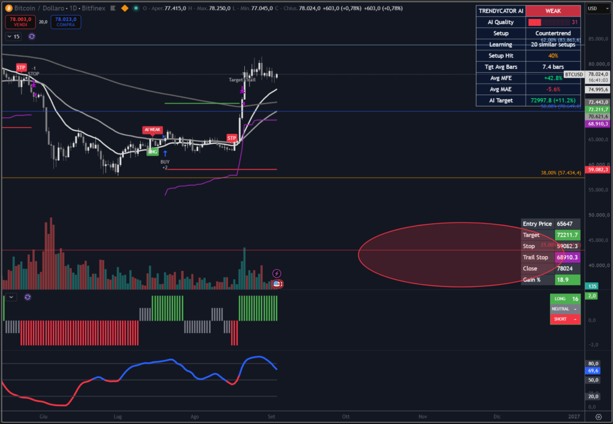Click the TRENDYCATOR AI header cell
Viewport: 613px width, 424px height.
(x=501, y=11)
